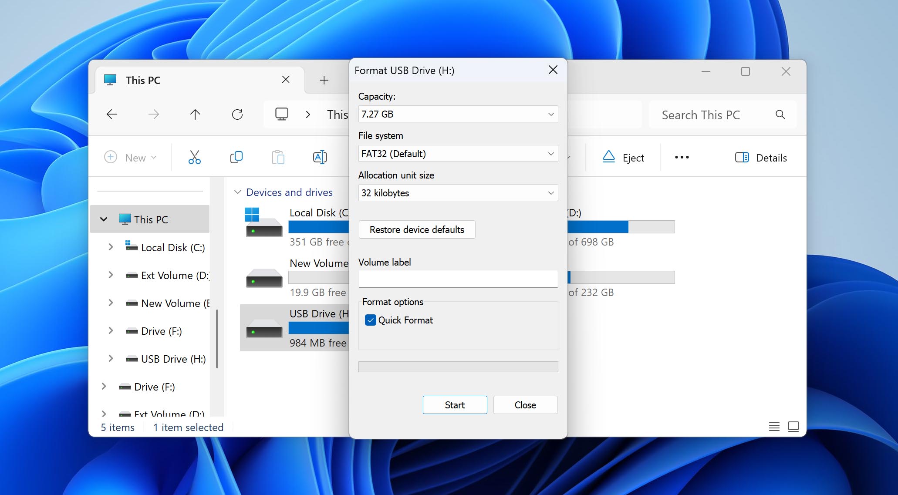This screenshot has width=898, height=495.
Task: Close the This PC tab
Action: pyautogui.click(x=286, y=80)
